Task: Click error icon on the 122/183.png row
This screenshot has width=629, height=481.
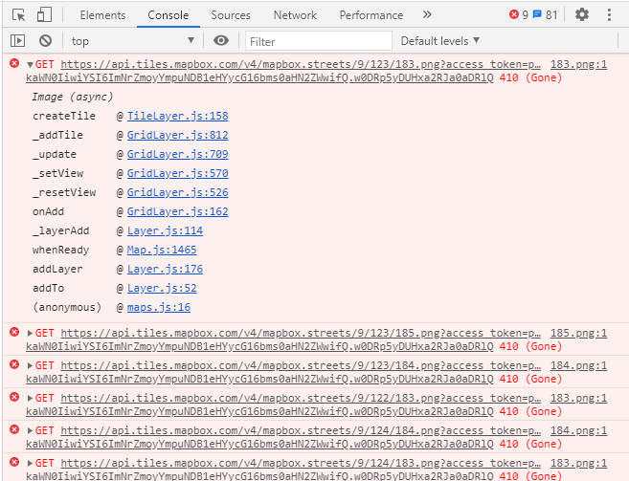Action: coord(14,397)
